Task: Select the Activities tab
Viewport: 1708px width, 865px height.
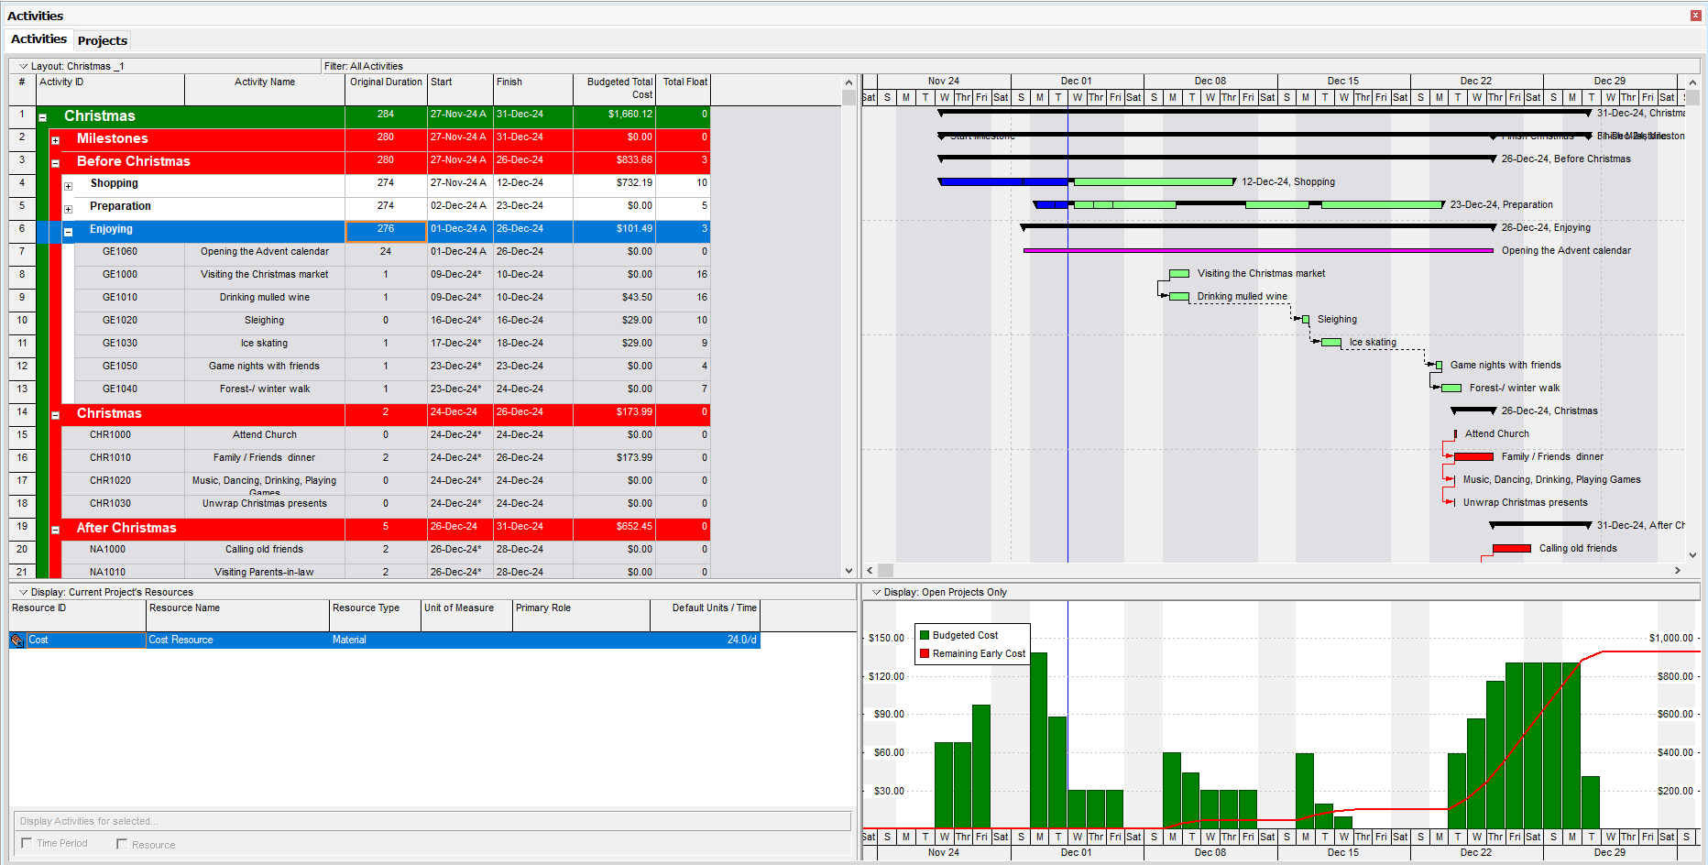Action: coord(38,39)
